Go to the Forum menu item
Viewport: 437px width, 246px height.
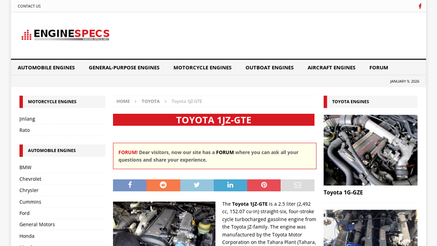coord(379,67)
